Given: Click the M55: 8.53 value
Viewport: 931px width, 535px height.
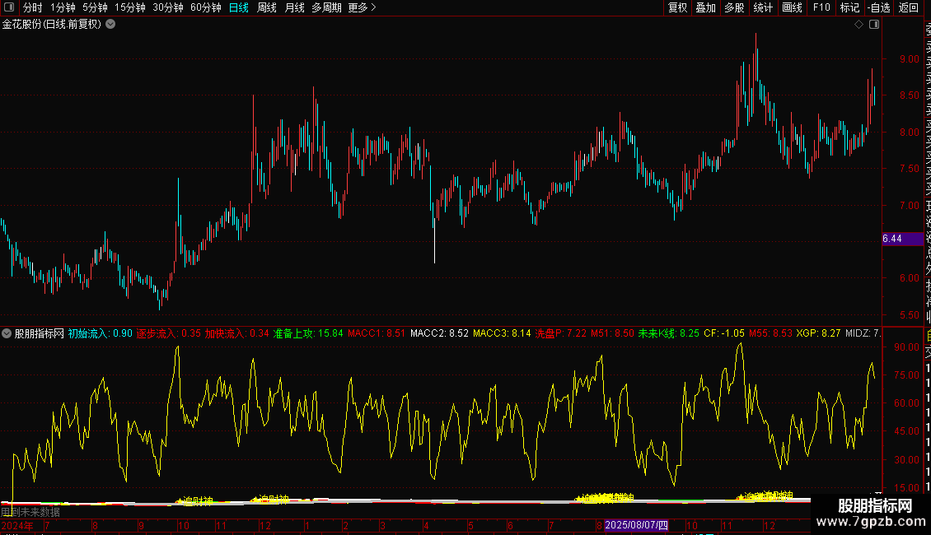Looking at the screenshot, I should coord(770,333).
